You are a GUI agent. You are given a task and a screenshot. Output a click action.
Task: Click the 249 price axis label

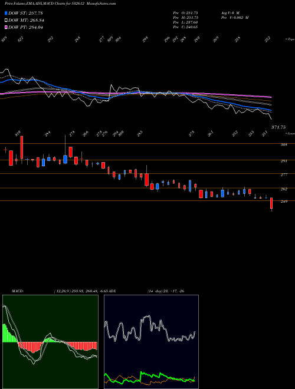(x=284, y=202)
